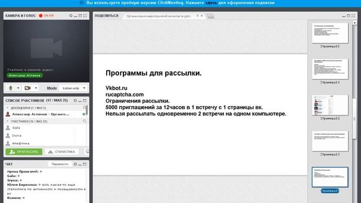
Task: Click the thumbnail scrollbar up arrow
Action: pos(355,23)
